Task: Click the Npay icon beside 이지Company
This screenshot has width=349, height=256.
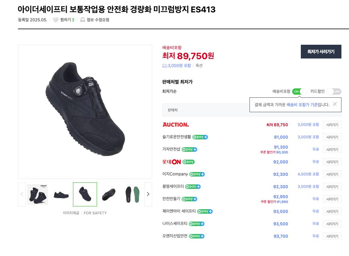Action: (197, 174)
